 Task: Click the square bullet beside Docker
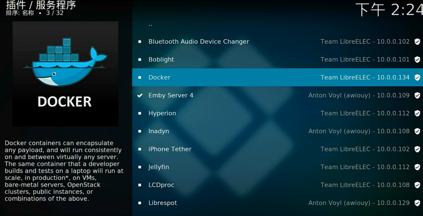pos(140,77)
